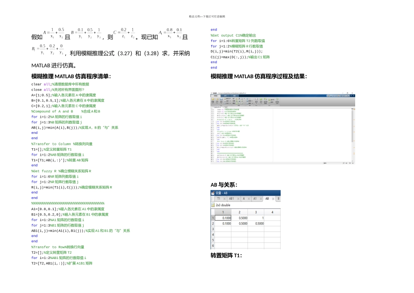This screenshot has width=414, height=293.
Task: Click the variable editor icon beside 变量 - AB
Action: 213,193
